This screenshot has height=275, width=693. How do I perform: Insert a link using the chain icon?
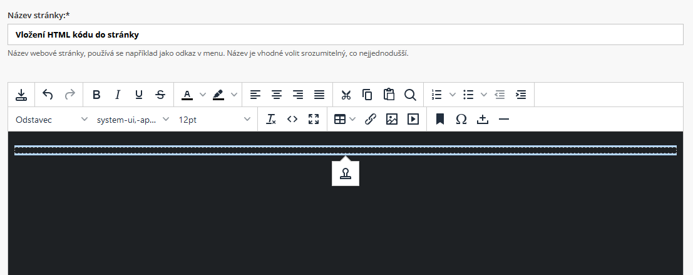(370, 119)
